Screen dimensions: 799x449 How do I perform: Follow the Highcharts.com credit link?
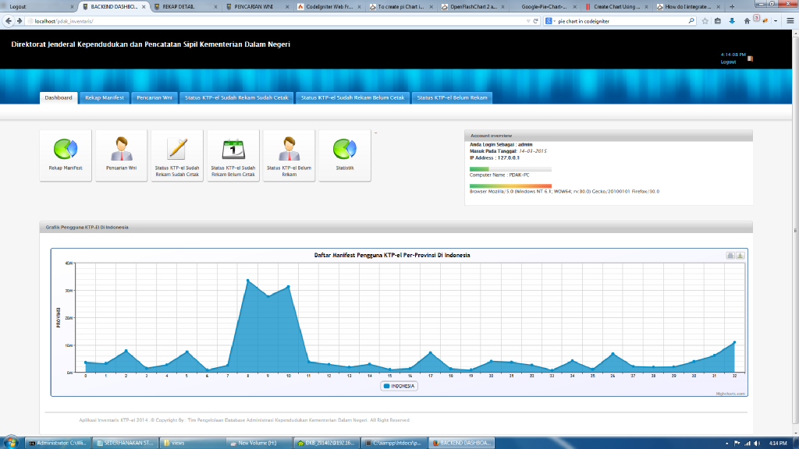730,394
